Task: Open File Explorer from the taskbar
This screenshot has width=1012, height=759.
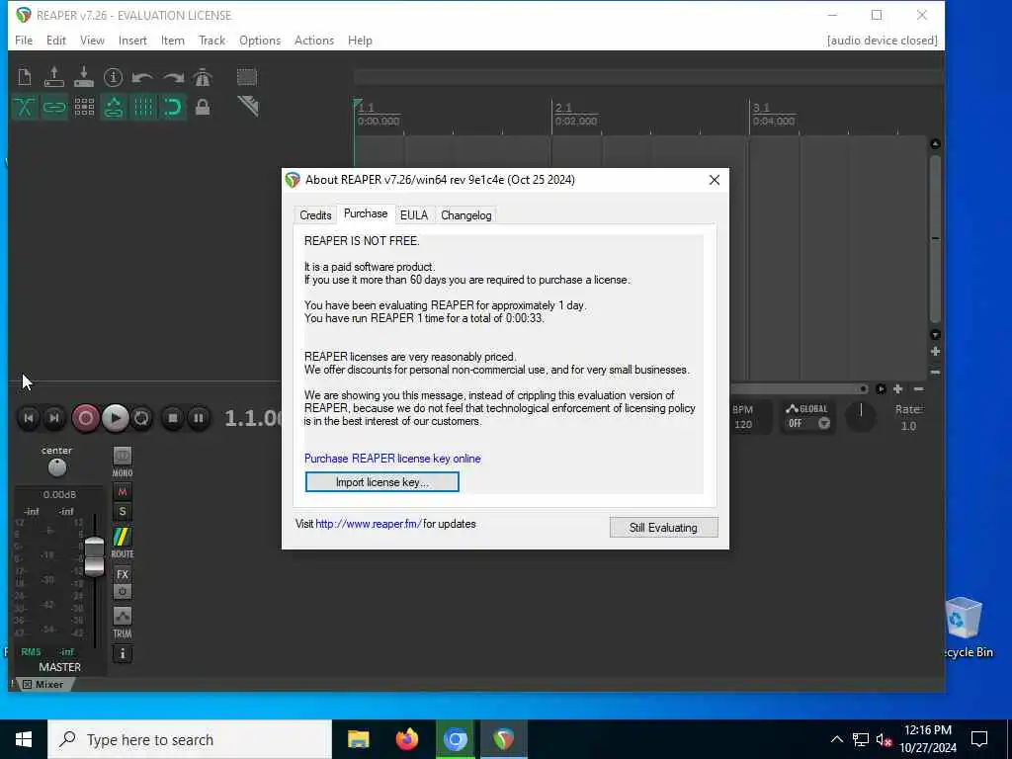Action: (358, 739)
